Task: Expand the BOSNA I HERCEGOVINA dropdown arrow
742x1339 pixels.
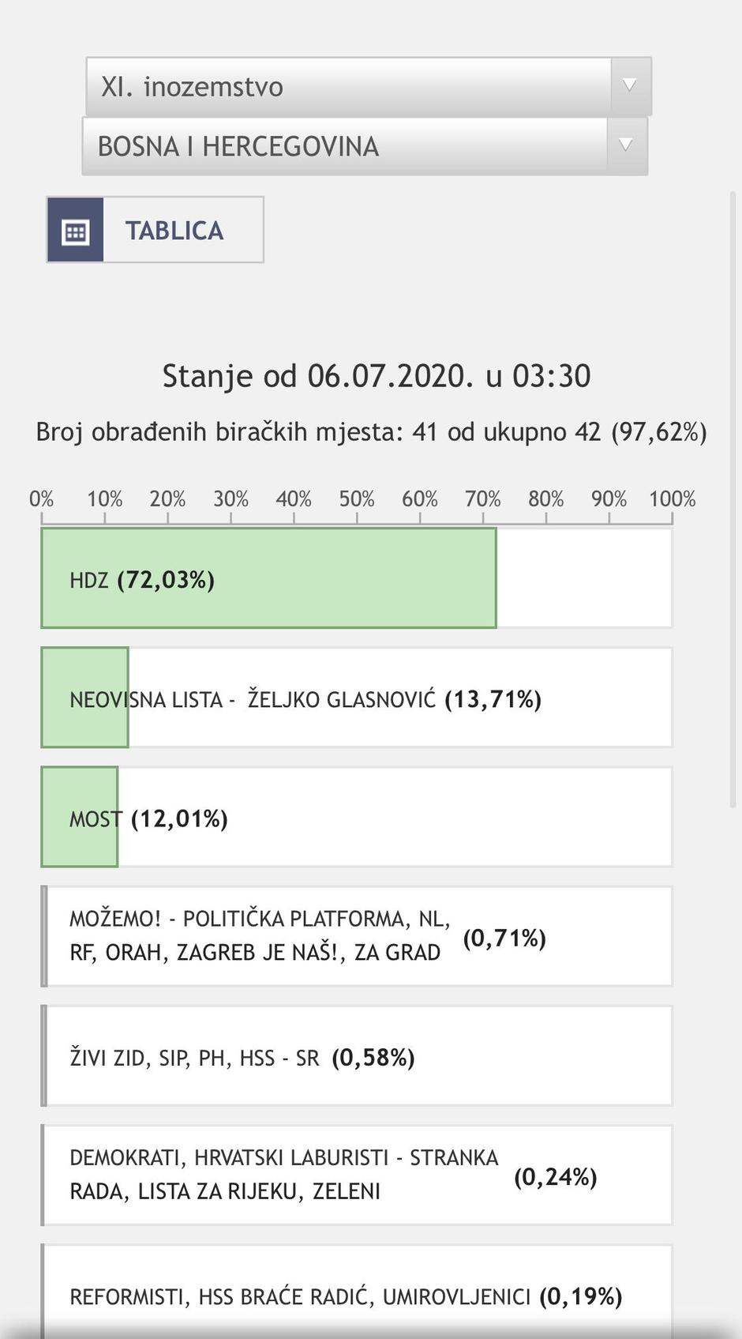Action: (626, 146)
